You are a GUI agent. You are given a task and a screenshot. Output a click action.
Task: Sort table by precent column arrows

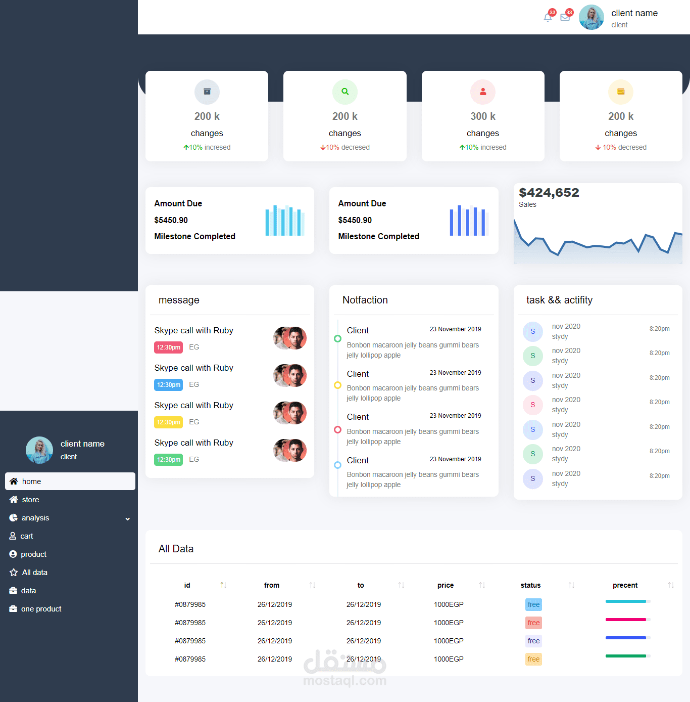[x=671, y=585]
